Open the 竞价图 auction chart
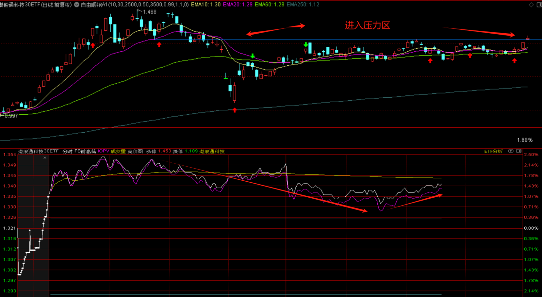Viewport: 542px width, 297px height. 135,151
